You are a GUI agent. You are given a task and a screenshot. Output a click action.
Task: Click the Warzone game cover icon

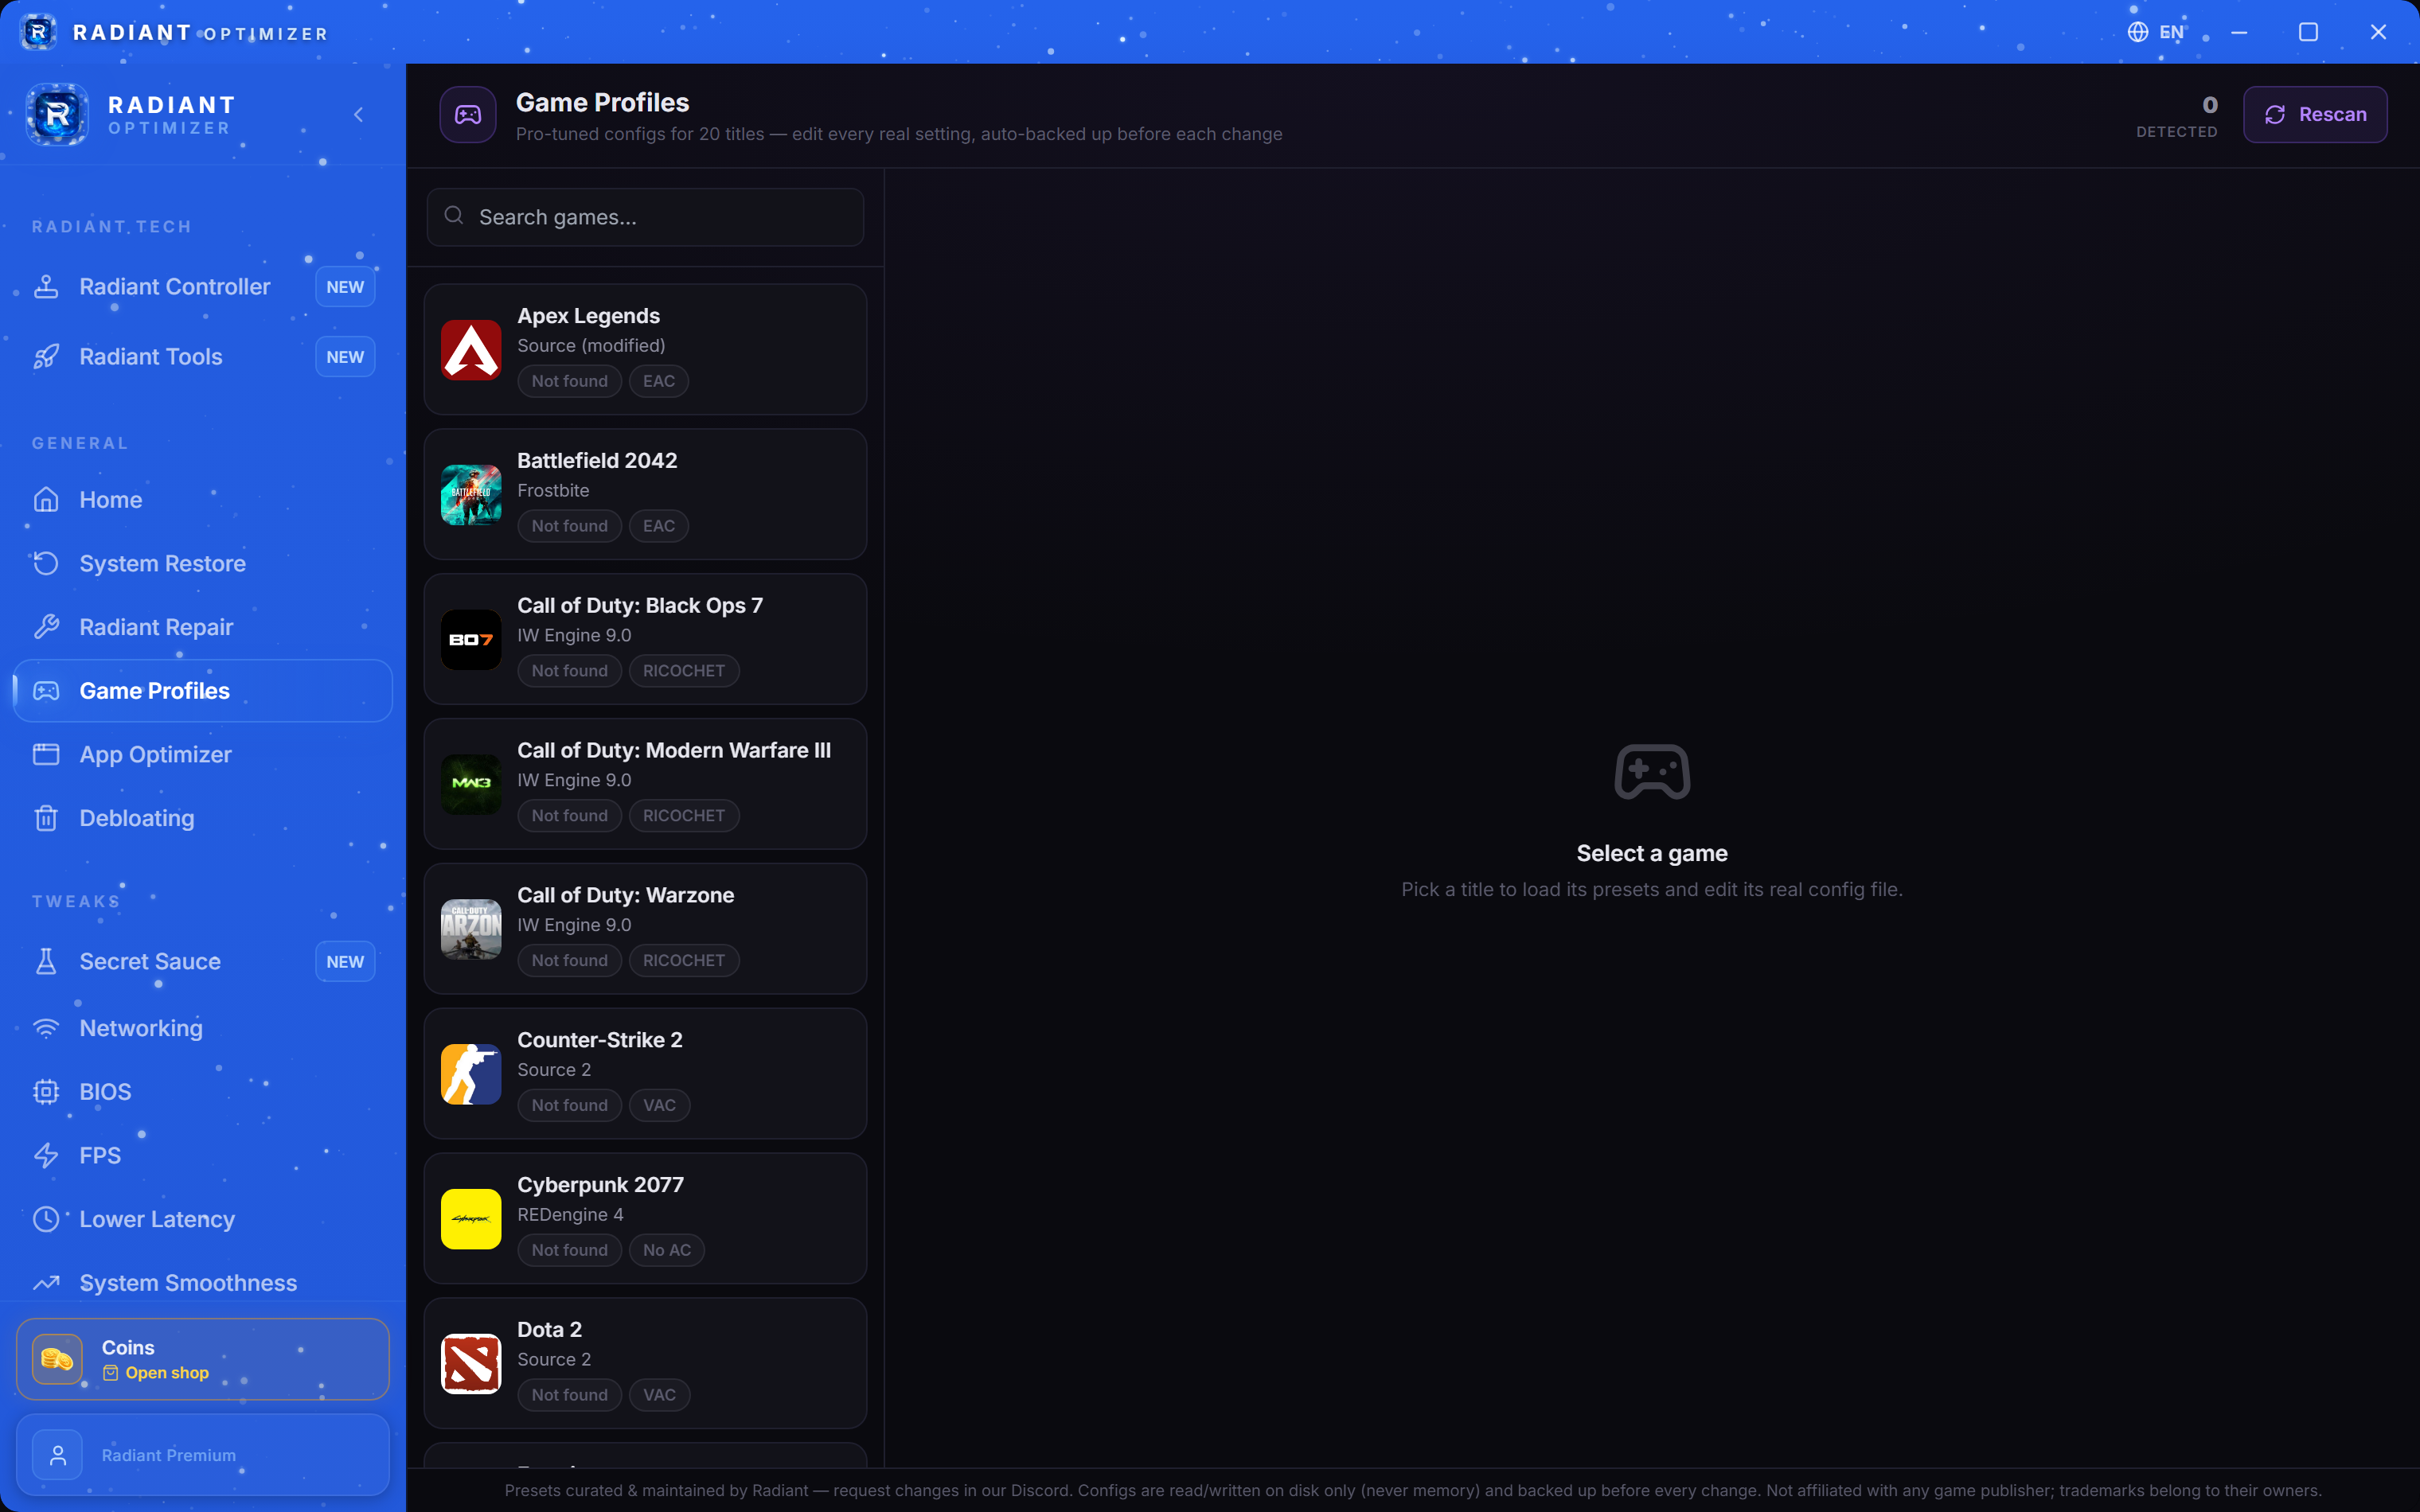click(x=471, y=929)
